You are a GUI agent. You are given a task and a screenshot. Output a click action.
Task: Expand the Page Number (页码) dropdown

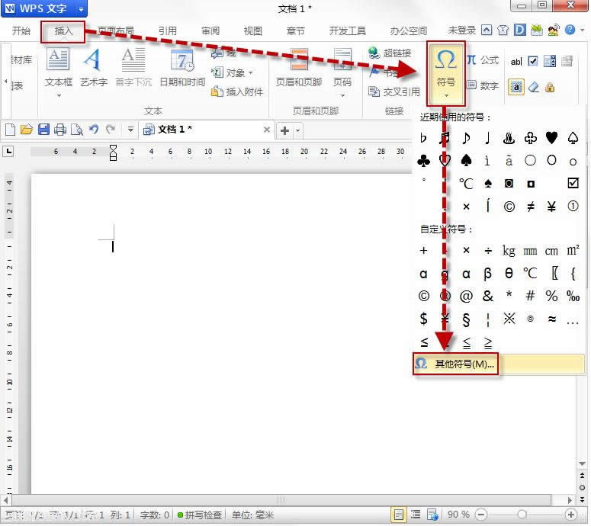coord(342,95)
